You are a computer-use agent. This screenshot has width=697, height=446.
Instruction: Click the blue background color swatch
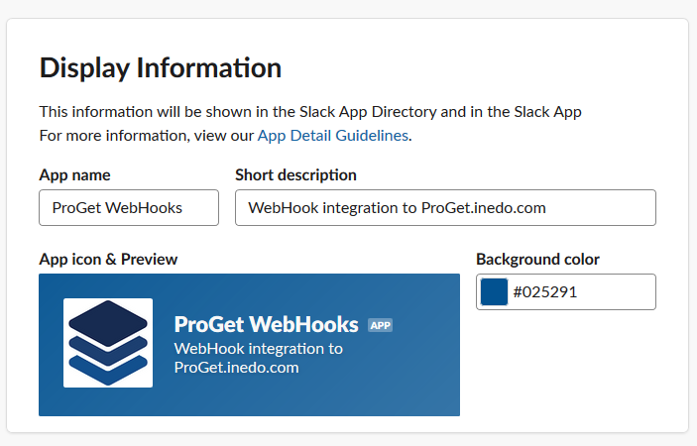click(494, 291)
